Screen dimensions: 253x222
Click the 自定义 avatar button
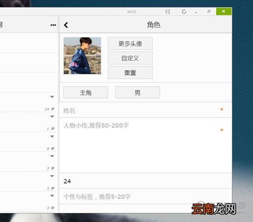click(x=130, y=58)
